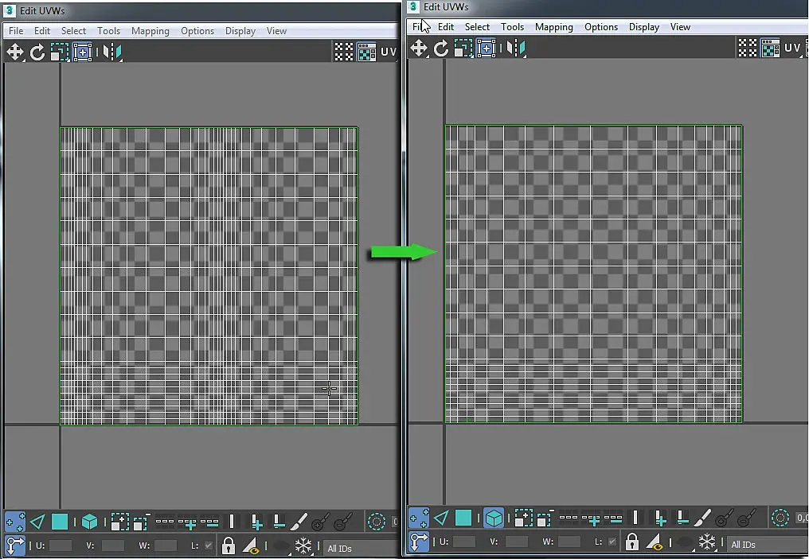Activate Paint Select brush in right window
This screenshot has width=809, height=559.
[x=703, y=518]
